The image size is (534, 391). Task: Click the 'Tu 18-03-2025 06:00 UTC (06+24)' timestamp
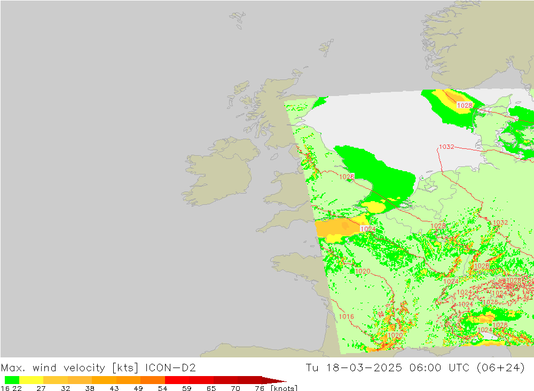415,368
